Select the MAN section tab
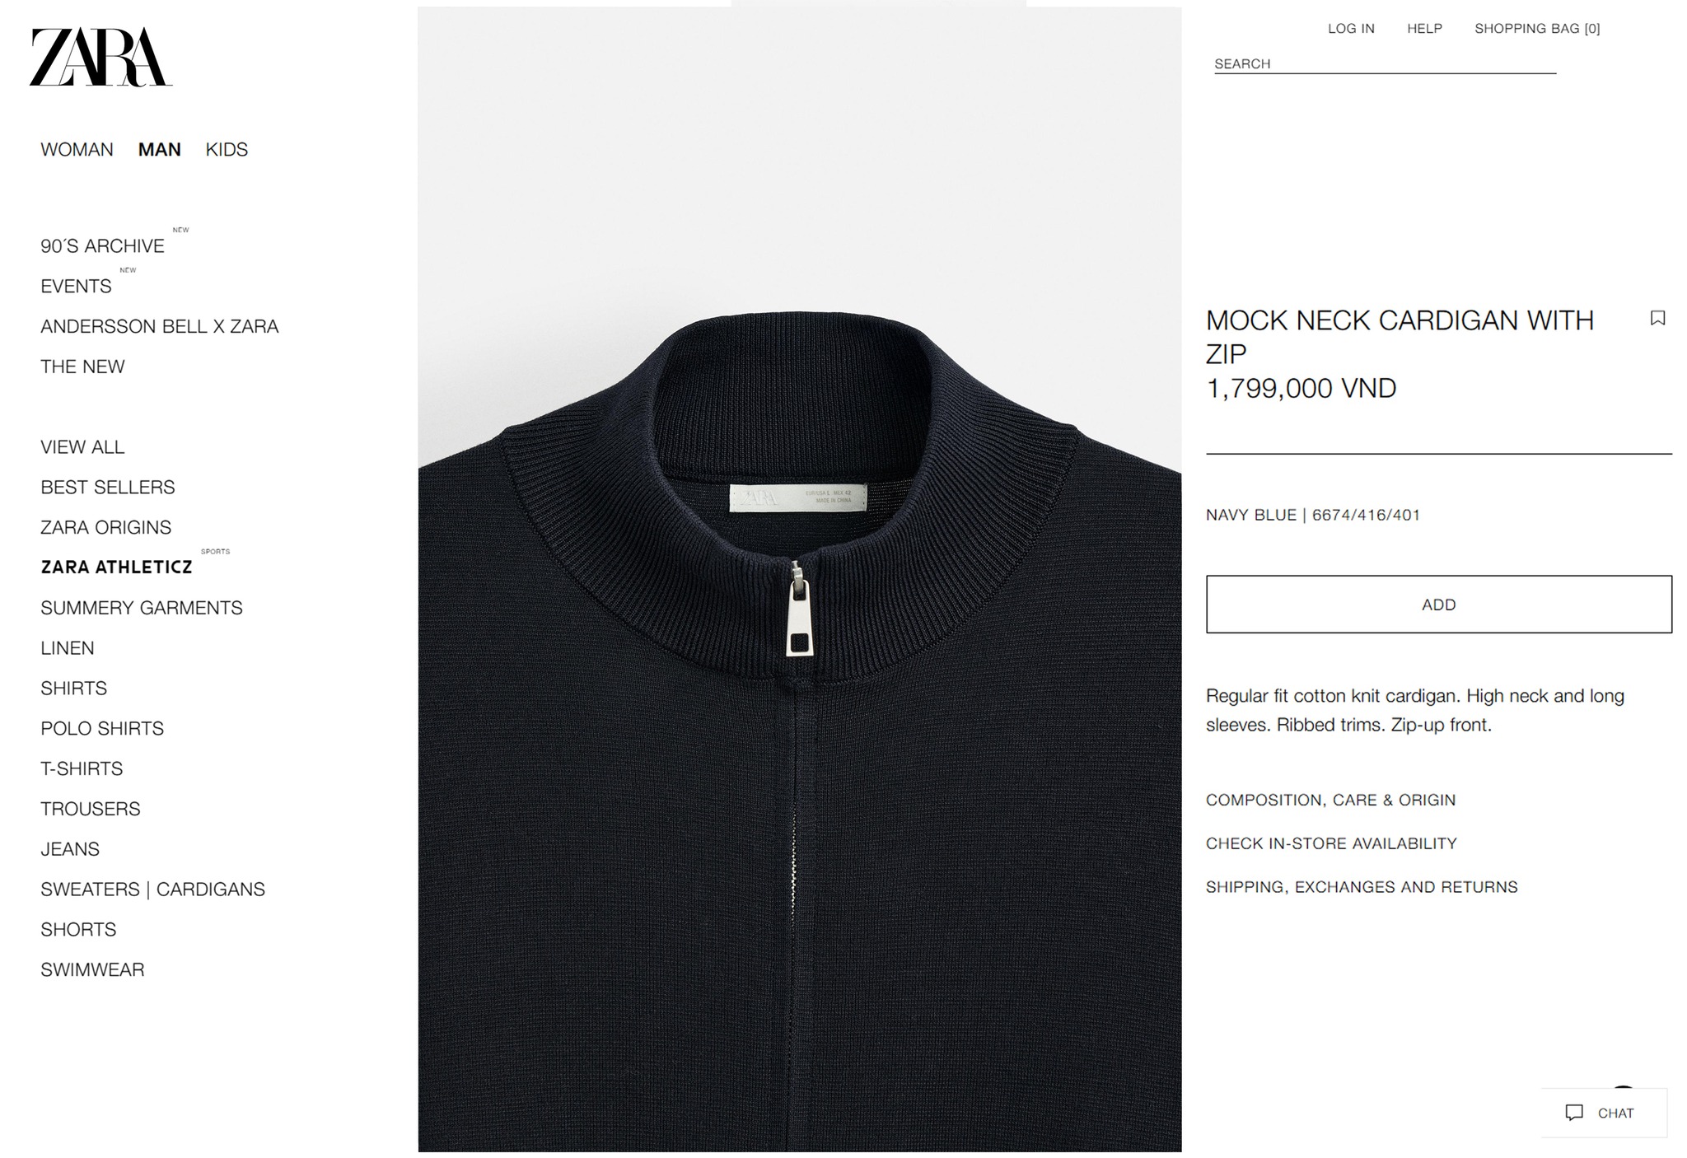The width and height of the screenshot is (1687, 1158). (x=159, y=150)
